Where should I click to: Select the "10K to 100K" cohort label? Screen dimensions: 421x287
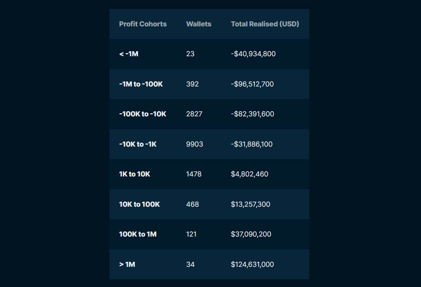tap(139, 204)
